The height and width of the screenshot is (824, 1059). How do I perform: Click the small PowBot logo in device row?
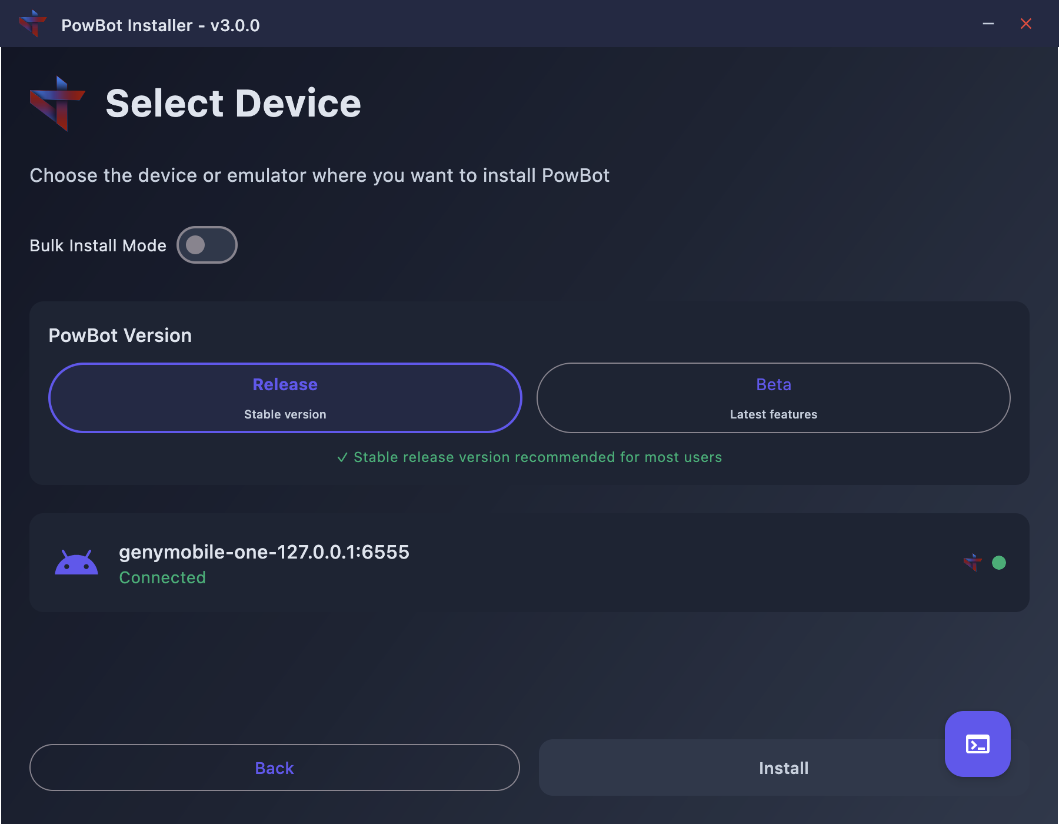pyautogui.click(x=973, y=563)
